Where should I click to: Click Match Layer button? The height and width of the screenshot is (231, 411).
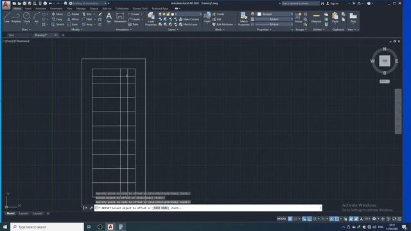coord(188,24)
